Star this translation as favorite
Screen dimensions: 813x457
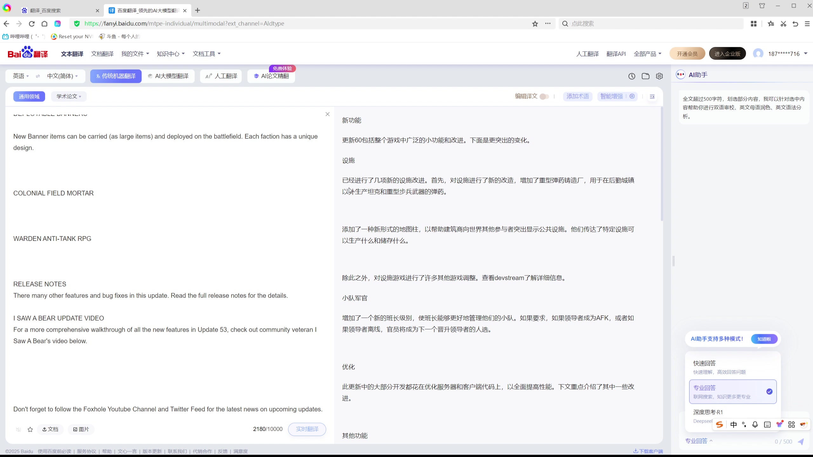[x=30, y=429]
